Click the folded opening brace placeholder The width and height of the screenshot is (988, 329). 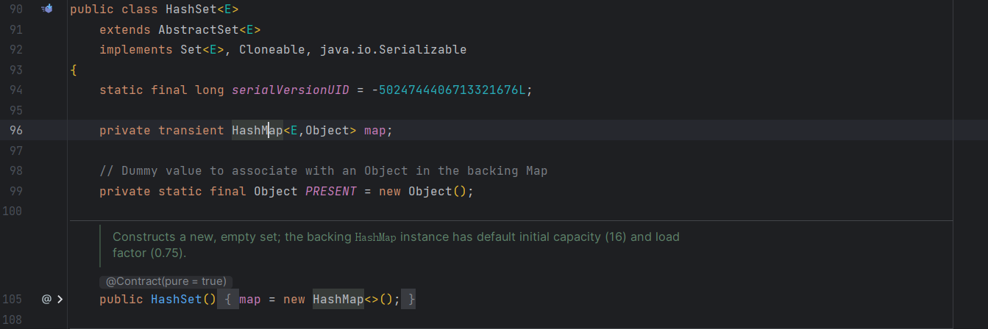tap(228, 300)
